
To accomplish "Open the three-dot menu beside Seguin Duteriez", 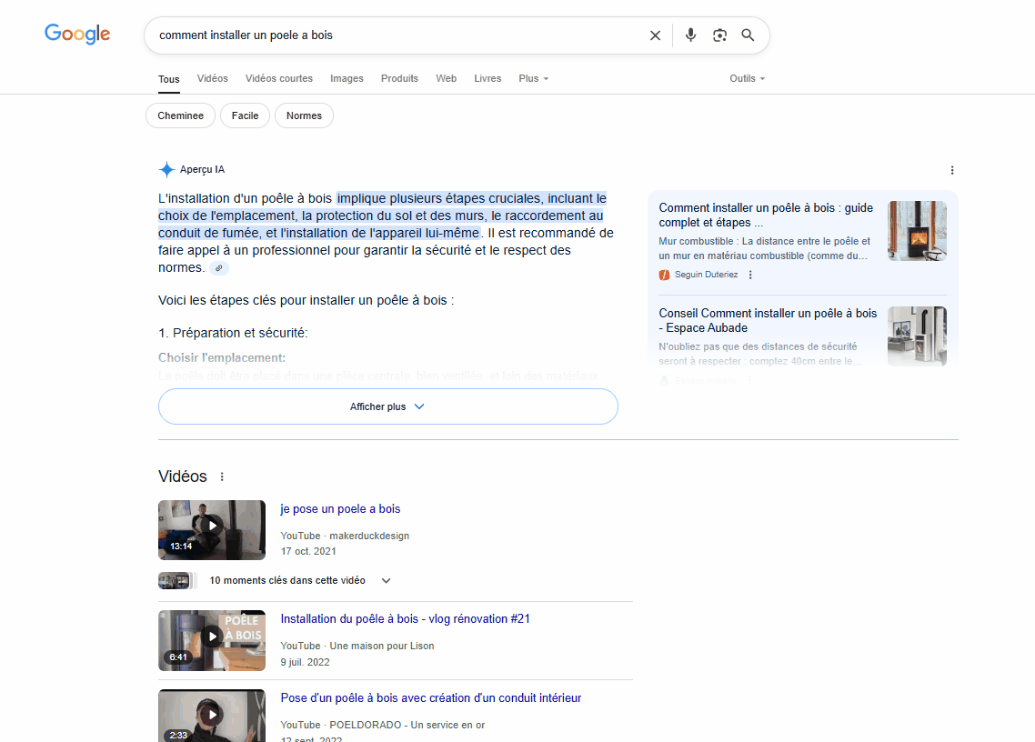I will coord(750,275).
